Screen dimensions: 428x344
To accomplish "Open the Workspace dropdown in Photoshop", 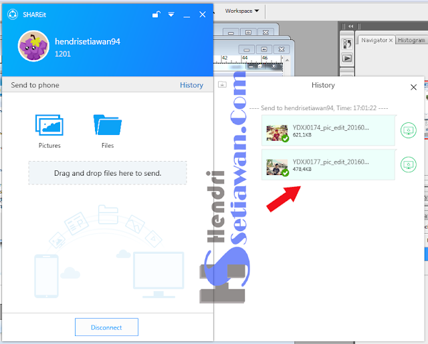I will click(x=242, y=11).
